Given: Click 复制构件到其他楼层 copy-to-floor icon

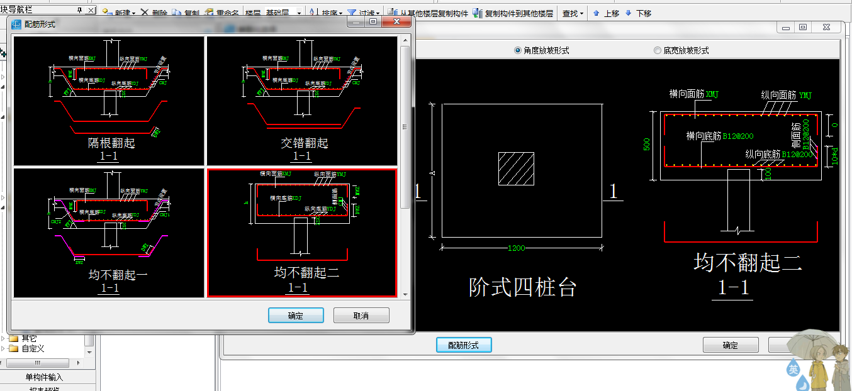Looking at the screenshot, I should (x=478, y=13).
